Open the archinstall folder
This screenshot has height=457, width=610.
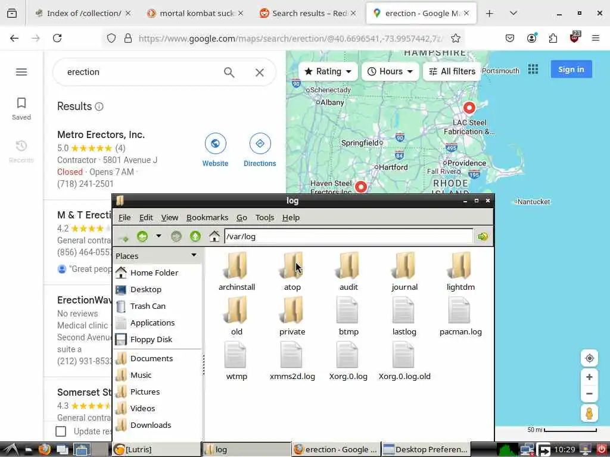236,271
